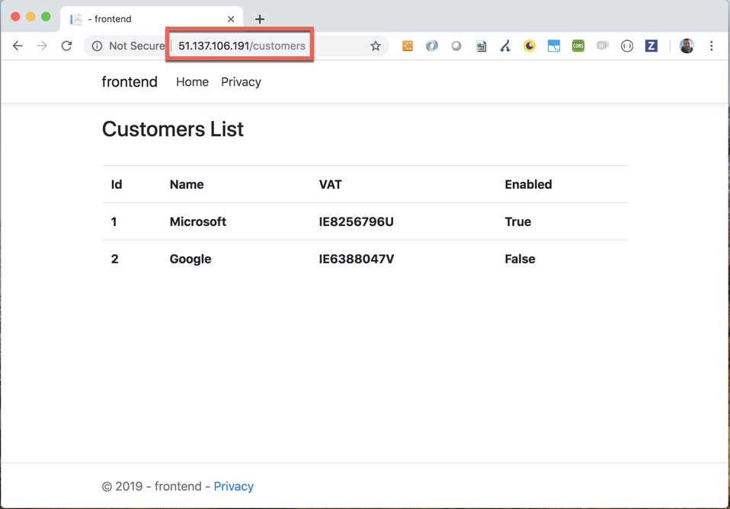Image resolution: width=730 pixels, height=509 pixels.
Task: Open a new tab with the plus button
Action: (x=260, y=18)
